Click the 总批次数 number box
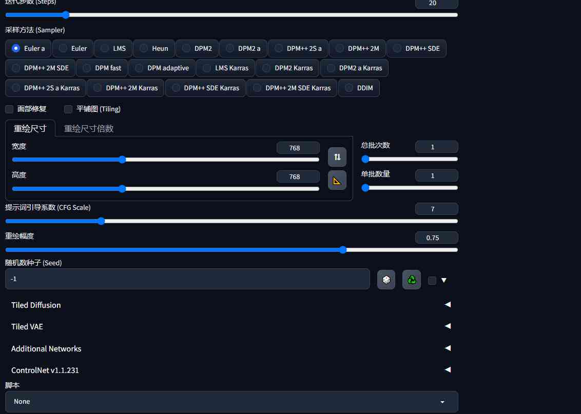The width and height of the screenshot is (581, 414). pos(436,147)
